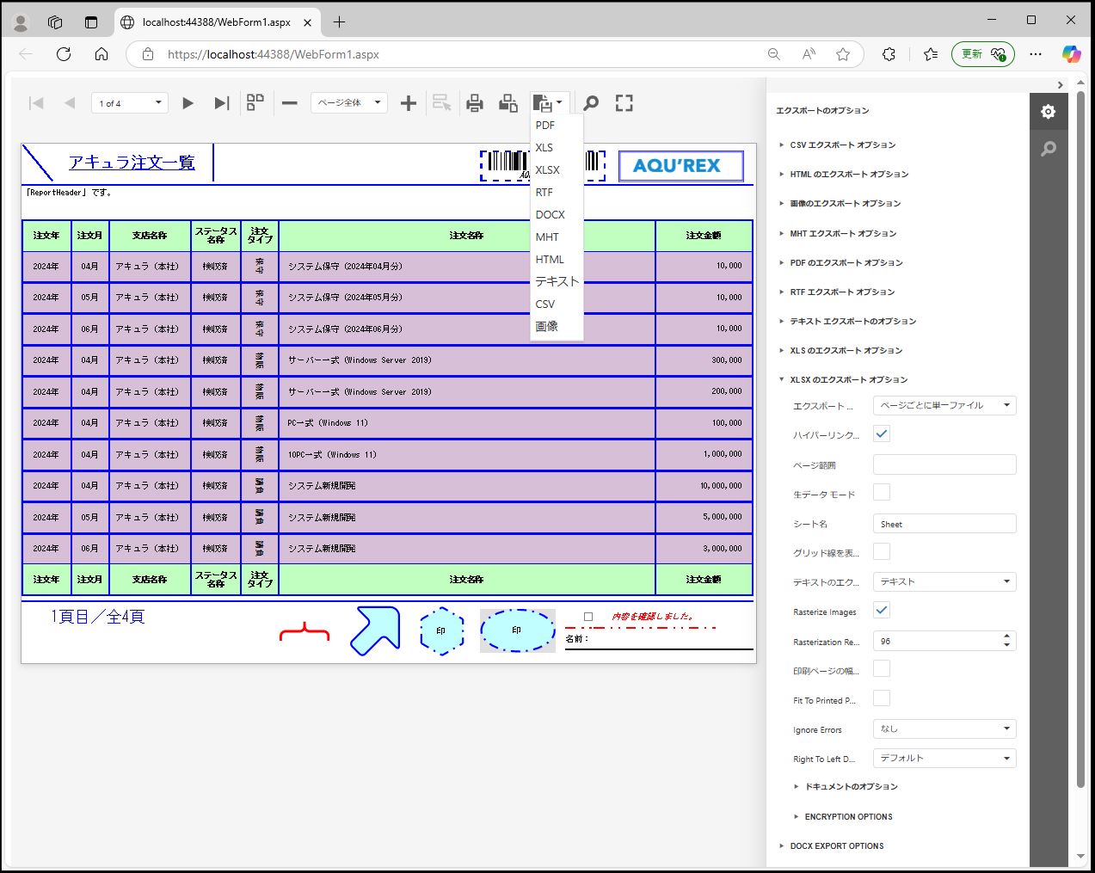The image size is (1095, 873).
Task: Click the シート名 input field
Action: pyautogui.click(x=944, y=524)
